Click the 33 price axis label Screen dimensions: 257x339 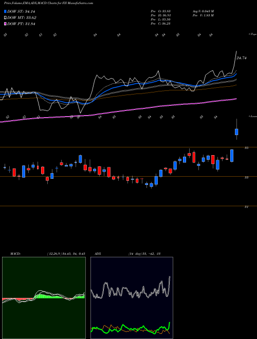point(246,178)
